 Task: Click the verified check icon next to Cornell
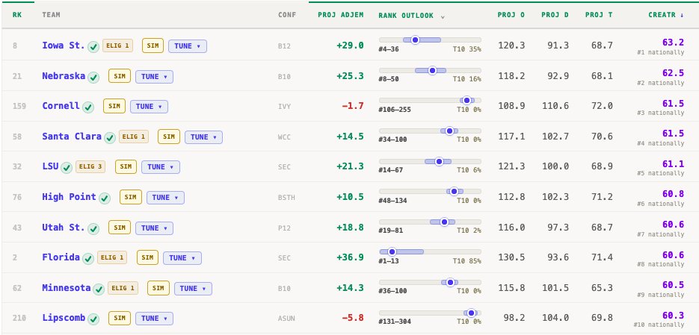pyautogui.click(x=88, y=107)
